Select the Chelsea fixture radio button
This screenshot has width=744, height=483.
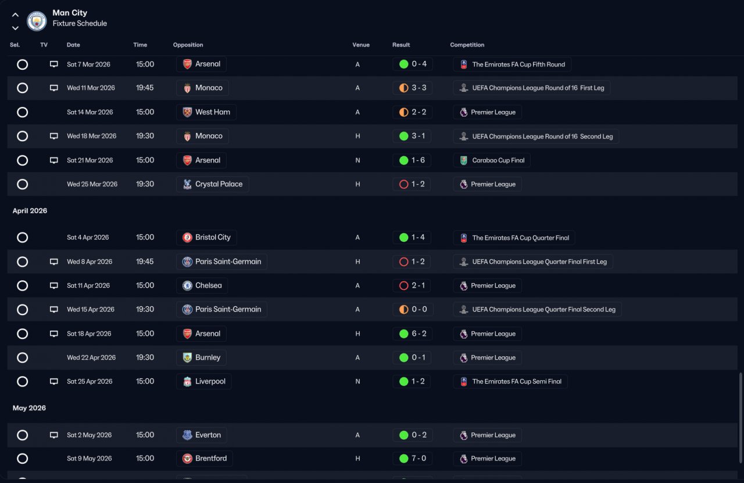click(22, 286)
